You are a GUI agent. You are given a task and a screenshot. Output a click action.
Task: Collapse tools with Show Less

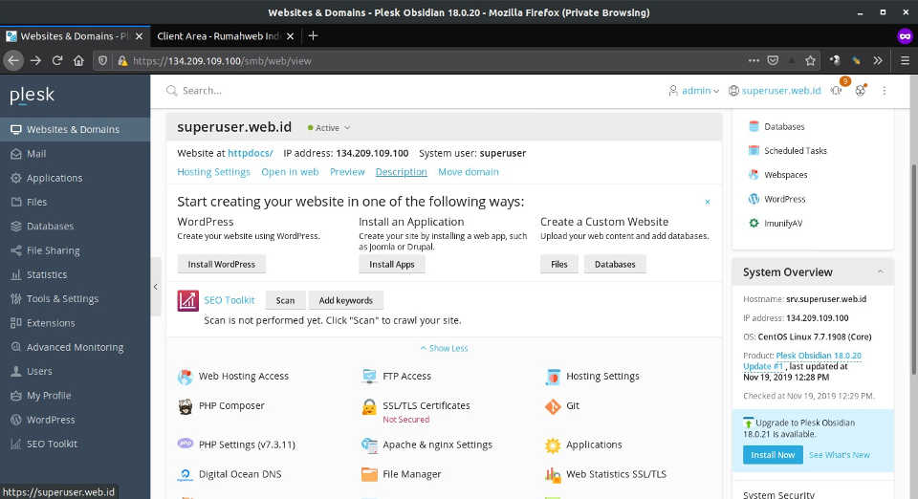click(444, 348)
